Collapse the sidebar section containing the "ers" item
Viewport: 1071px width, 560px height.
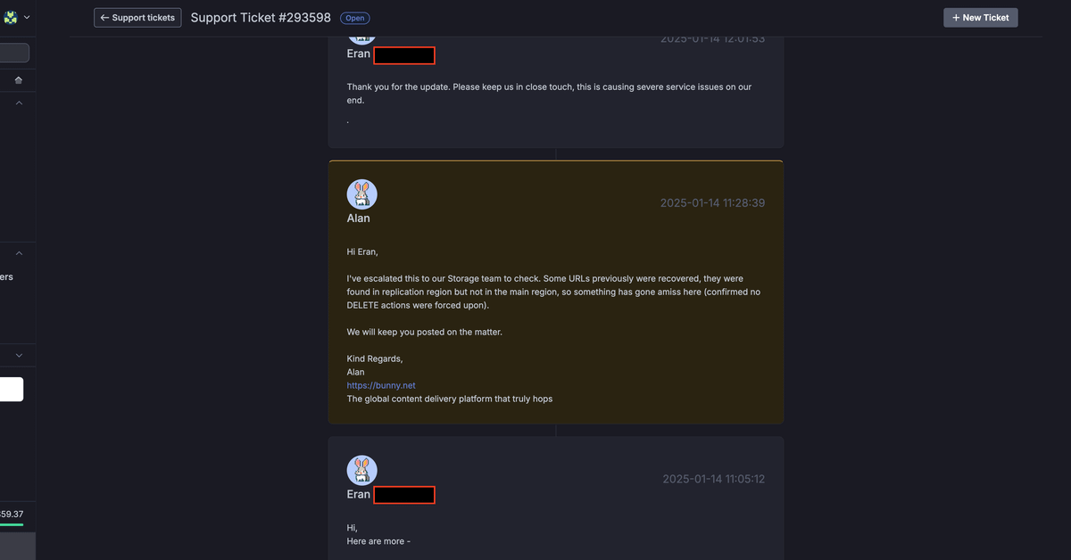(x=19, y=253)
